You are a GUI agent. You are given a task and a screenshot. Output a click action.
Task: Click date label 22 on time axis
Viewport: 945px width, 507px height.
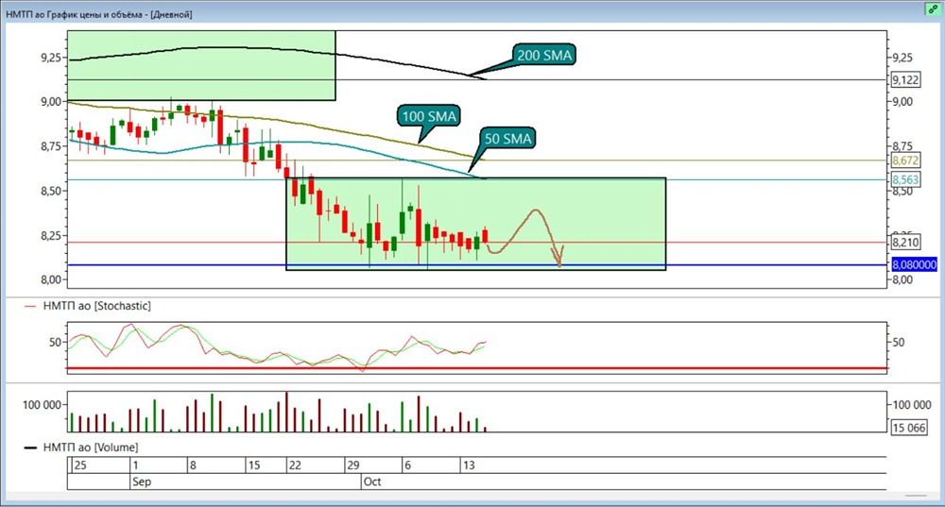[x=295, y=465]
